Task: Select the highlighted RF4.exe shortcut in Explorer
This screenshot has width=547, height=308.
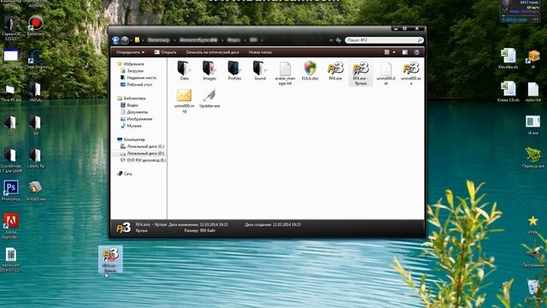Action: 361,73
